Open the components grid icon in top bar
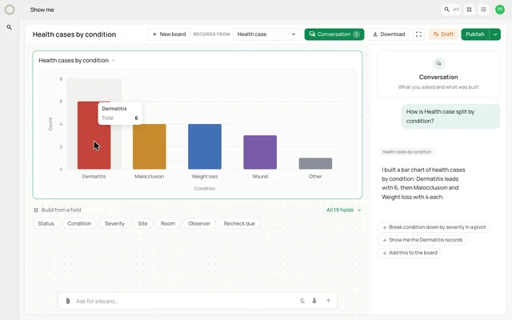The width and height of the screenshot is (512, 320). pyautogui.click(x=470, y=10)
